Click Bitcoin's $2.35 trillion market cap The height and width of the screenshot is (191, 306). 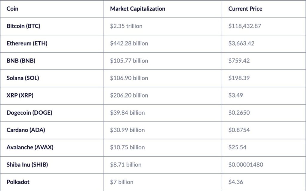(126, 26)
